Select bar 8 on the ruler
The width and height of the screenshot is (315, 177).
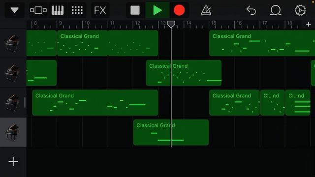click(35, 23)
